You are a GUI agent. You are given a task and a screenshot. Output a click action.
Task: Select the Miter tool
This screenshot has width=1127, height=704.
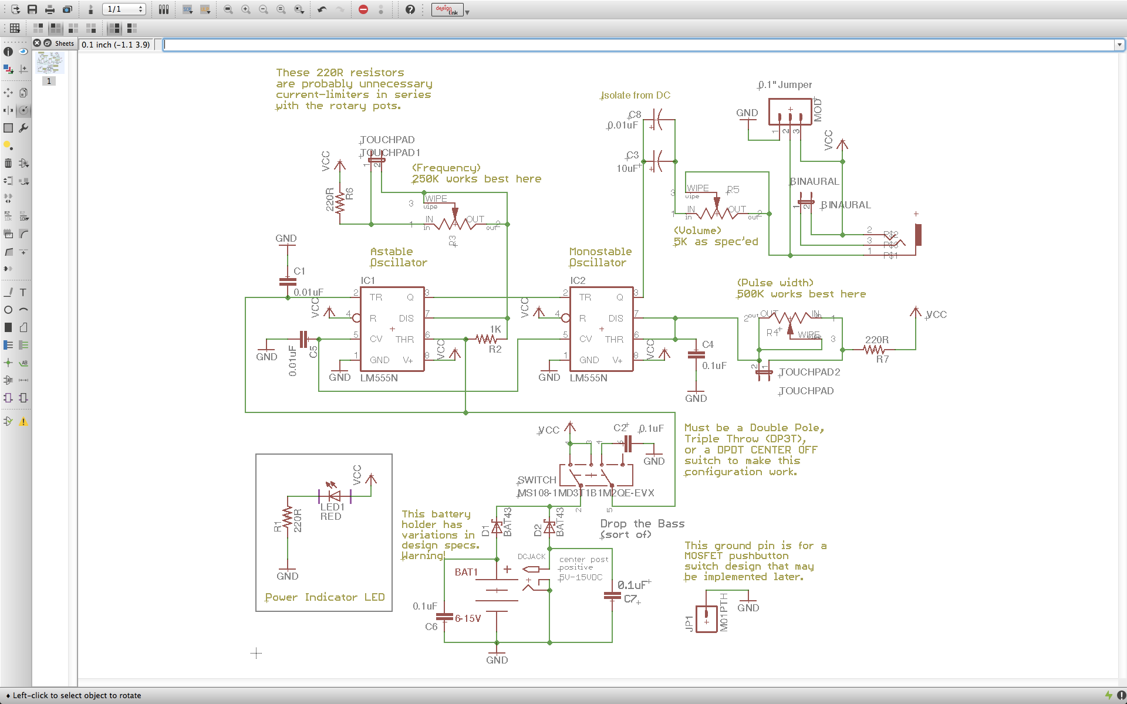tap(23, 233)
